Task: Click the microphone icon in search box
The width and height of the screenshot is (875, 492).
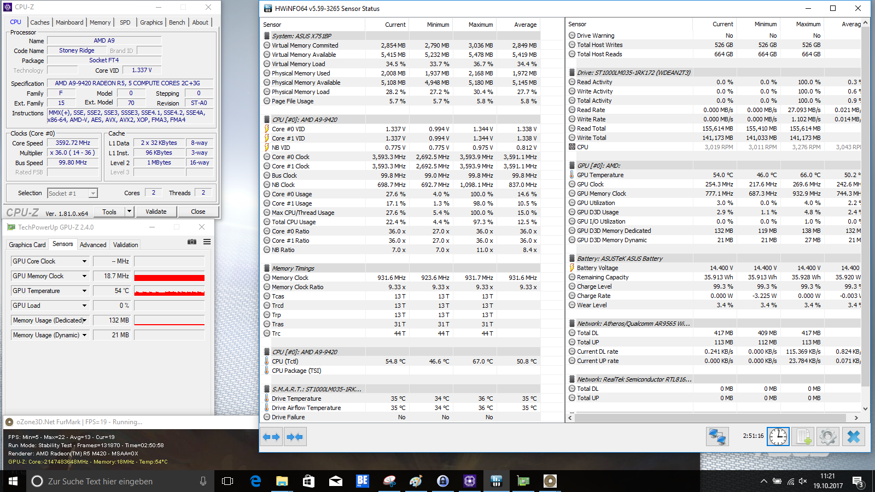Action: pyautogui.click(x=203, y=481)
